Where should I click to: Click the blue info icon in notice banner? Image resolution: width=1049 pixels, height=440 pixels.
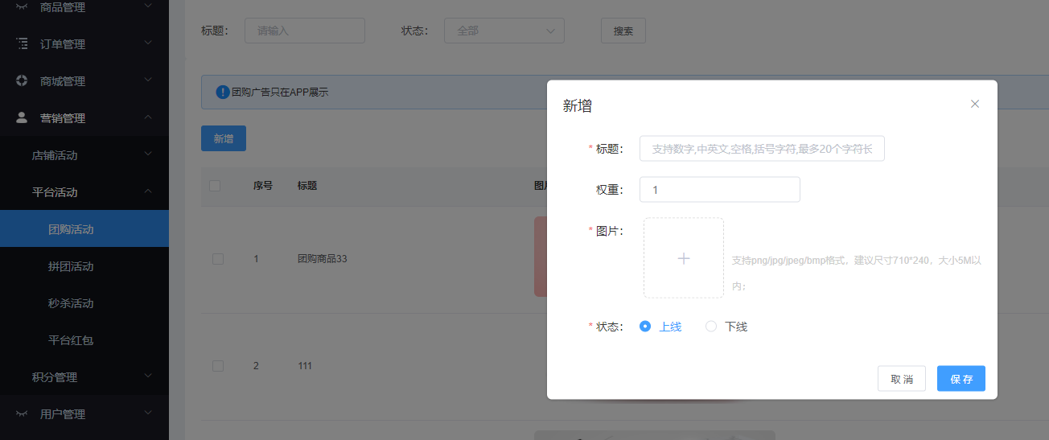point(223,93)
